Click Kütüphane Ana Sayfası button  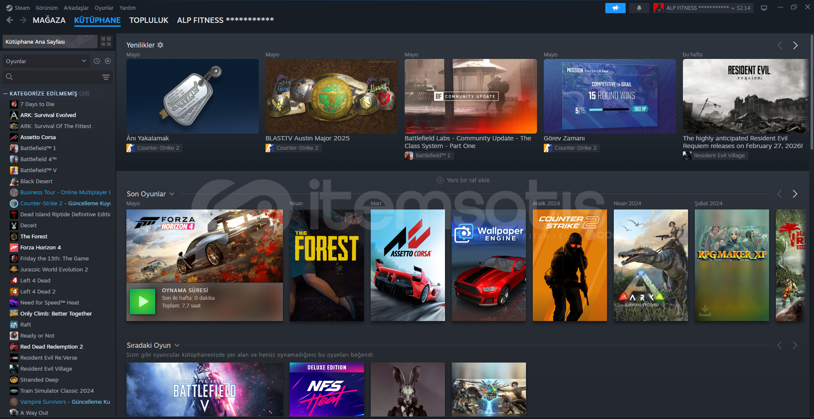(x=50, y=42)
